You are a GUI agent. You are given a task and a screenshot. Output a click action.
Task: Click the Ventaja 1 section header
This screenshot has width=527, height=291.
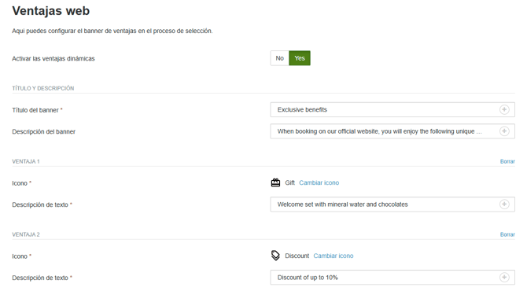[x=26, y=162]
